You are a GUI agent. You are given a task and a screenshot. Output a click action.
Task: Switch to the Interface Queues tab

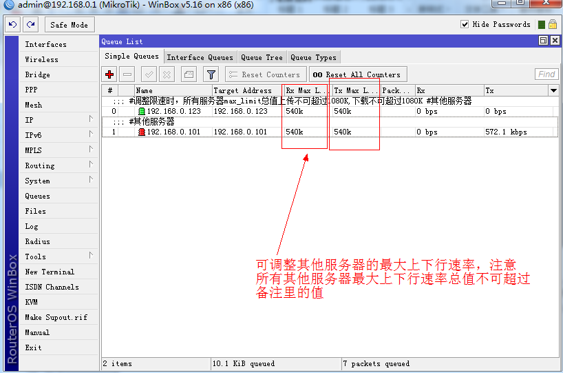(x=200, y=57)
